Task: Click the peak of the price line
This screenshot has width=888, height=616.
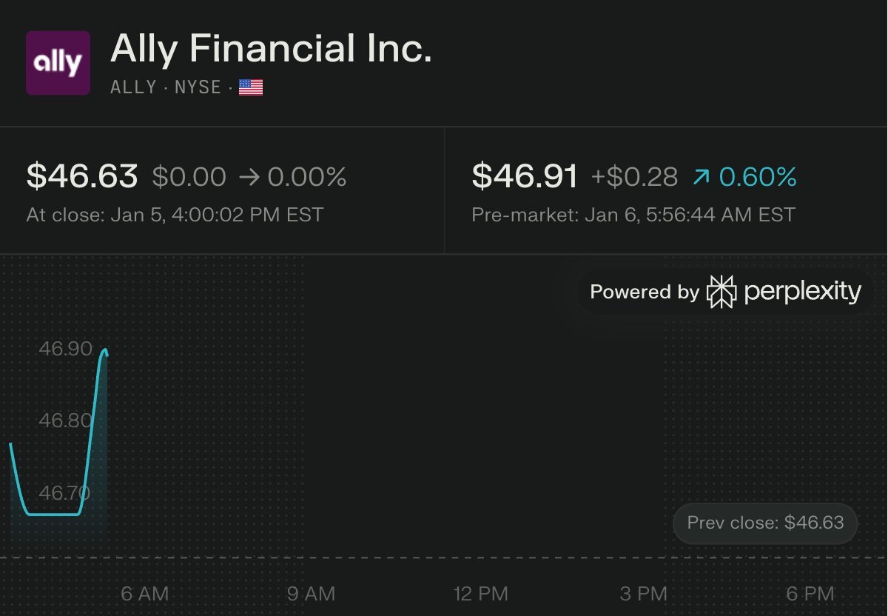Action: 105,349
